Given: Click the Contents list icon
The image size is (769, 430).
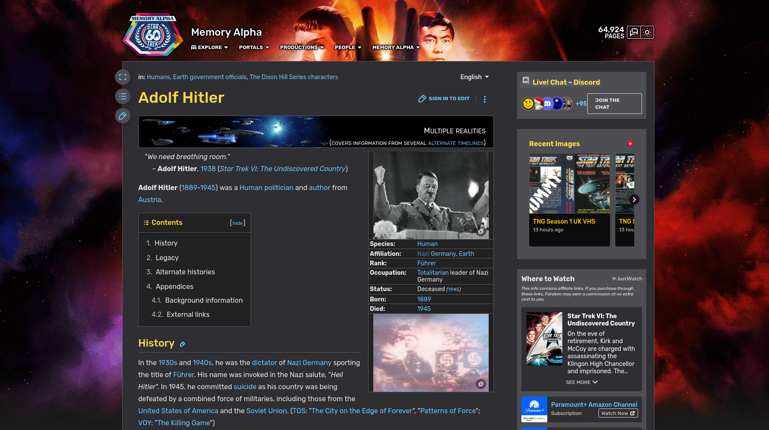Looking at the screenshot, I should coord(146,223).
